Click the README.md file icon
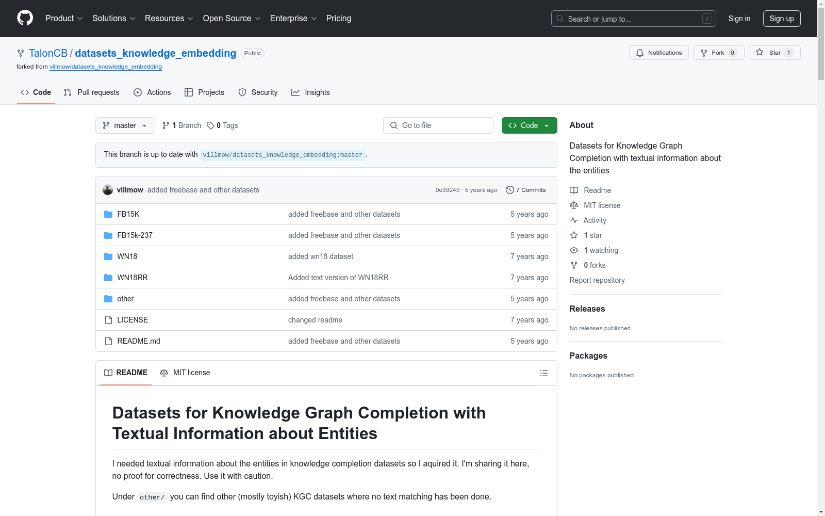The height and width of the screenshot is (516, 825). tap(108, 341)
